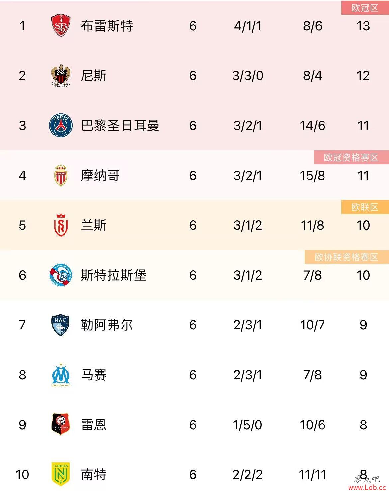Select the Marseille OM logo
This screenshot has width=389, height=491.
(x=61, y=375)
